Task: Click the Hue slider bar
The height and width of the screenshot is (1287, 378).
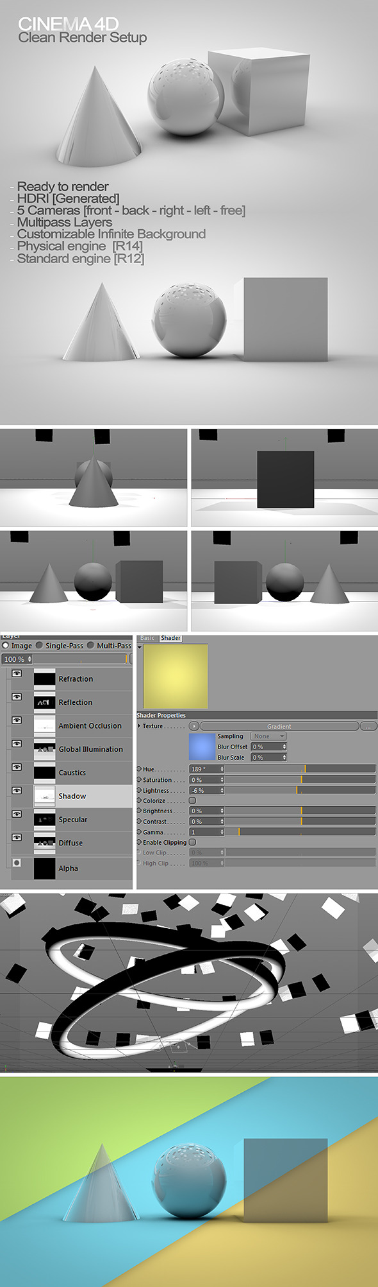Action: pos(300,769)
